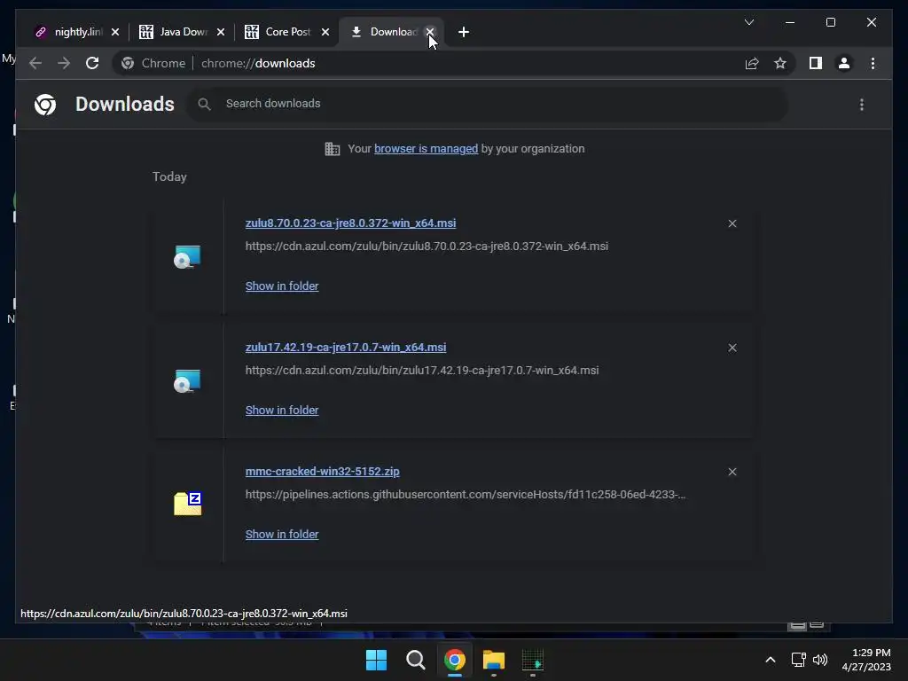Close the Downloads tab

click(x=430, y=32)
